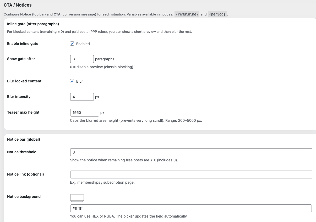Focus the Notice threshold input
Viewport: 316px width, 222px height.
pyautogui.click(x=191, y=152)
